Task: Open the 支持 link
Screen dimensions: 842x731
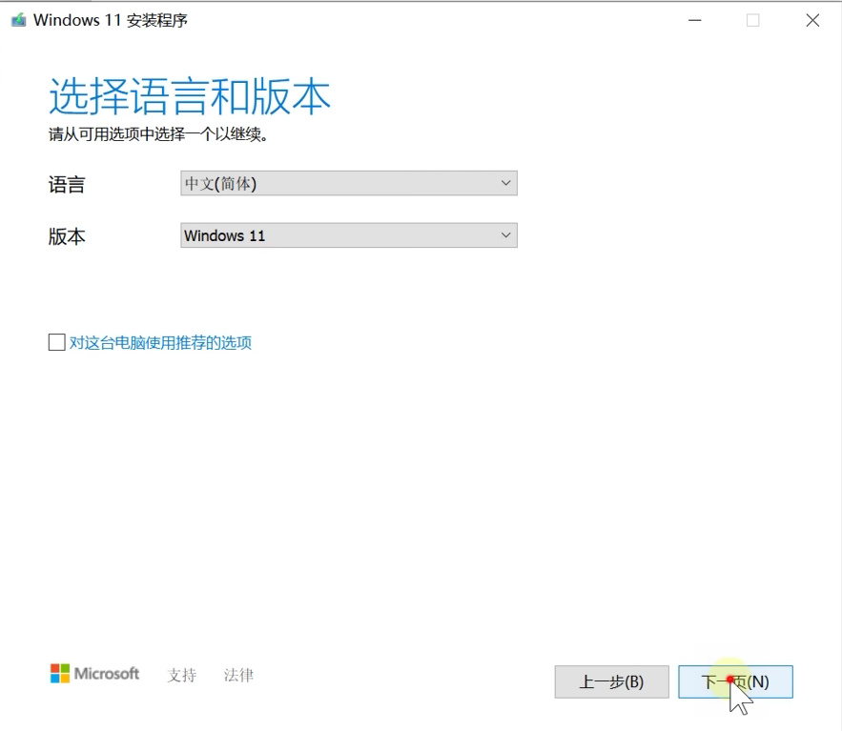Action: point(181,675)
